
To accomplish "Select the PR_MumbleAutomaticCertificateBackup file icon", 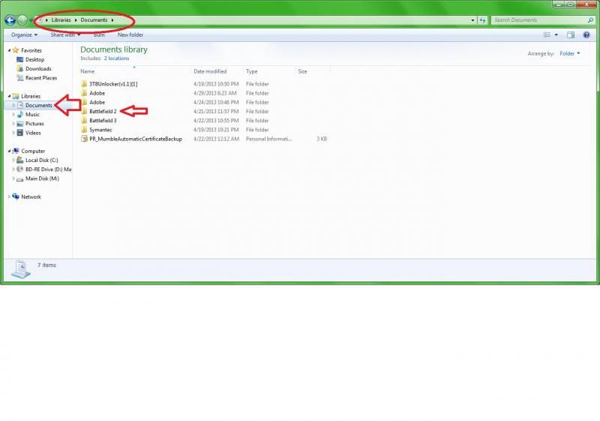I will coord(84,139).
